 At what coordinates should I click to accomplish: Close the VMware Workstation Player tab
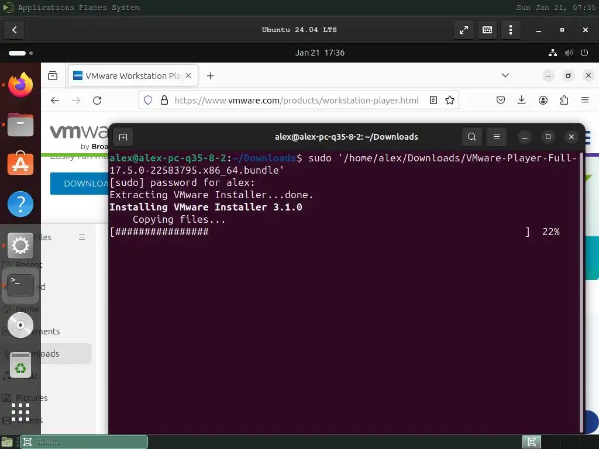188,75
